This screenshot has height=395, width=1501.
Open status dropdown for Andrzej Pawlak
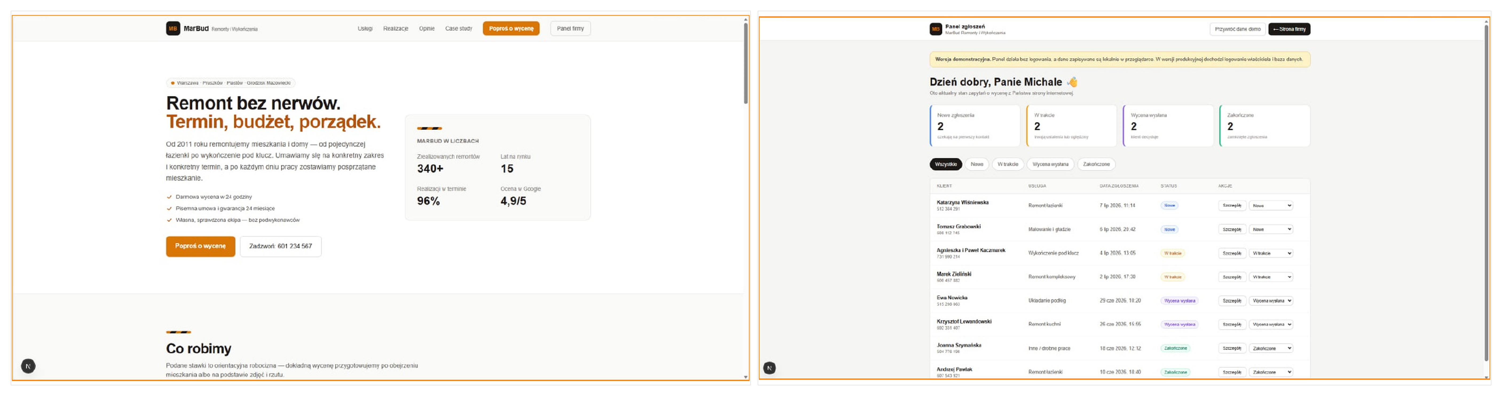coord(1271,372)
